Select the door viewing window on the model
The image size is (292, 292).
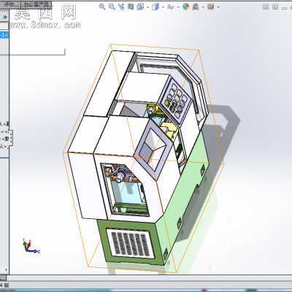pos(154,149)
